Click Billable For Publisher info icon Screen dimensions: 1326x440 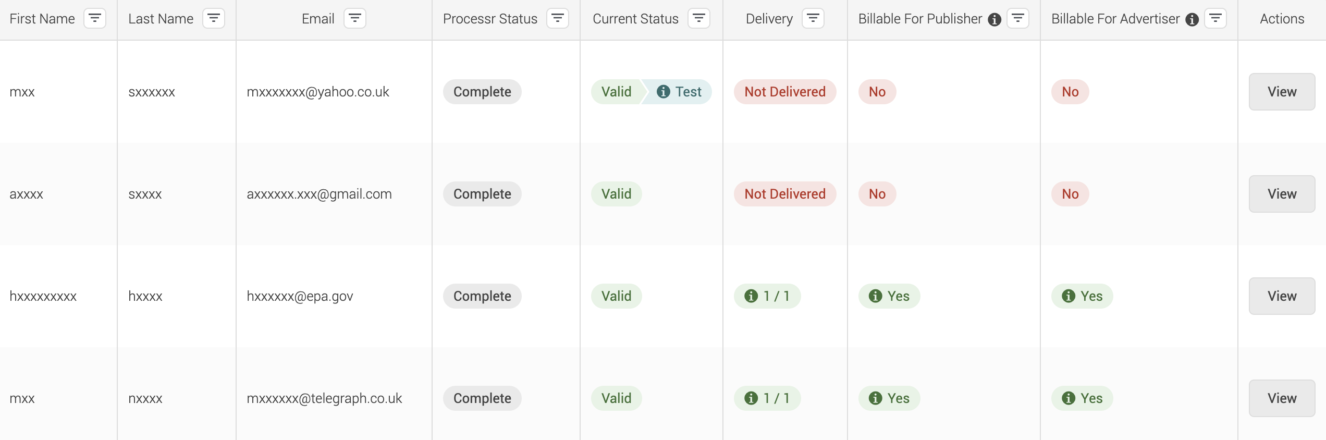click(x=994, y=20)
